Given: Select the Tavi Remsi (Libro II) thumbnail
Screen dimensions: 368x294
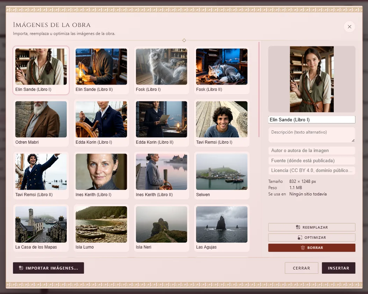Looking at the screenshot, I should pyautogui.click(x=41, y=175).
